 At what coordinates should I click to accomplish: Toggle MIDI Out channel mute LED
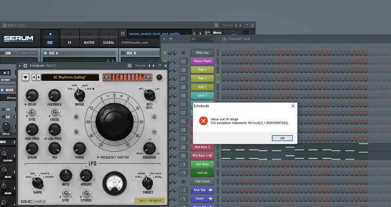coord(165,53)
